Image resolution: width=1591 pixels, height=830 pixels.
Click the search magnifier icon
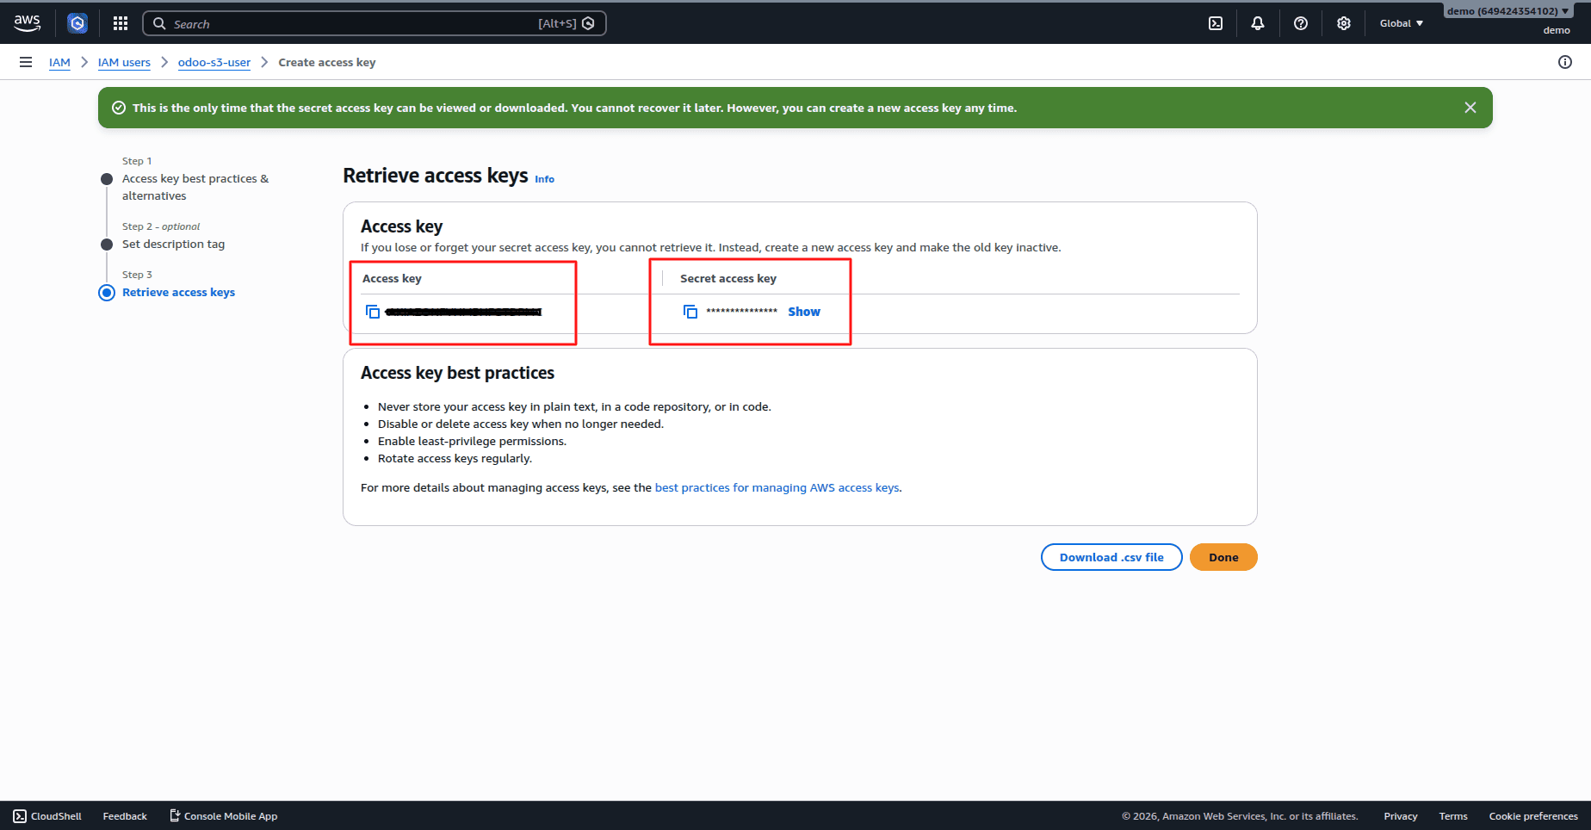[x=159, y=23]
